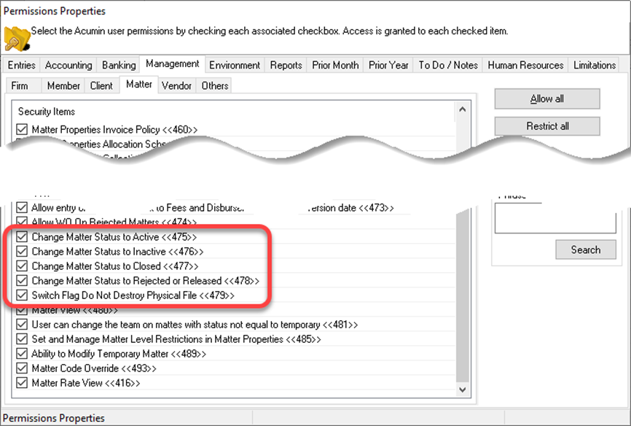Uncheck the <<473>> Fees and Disbursements item
Screen dimensions: 631x426
22,208
